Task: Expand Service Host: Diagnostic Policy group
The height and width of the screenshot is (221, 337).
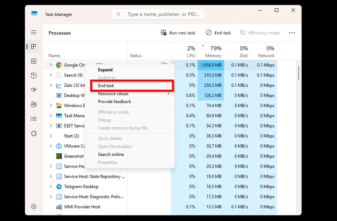Action: pos(51,197)
